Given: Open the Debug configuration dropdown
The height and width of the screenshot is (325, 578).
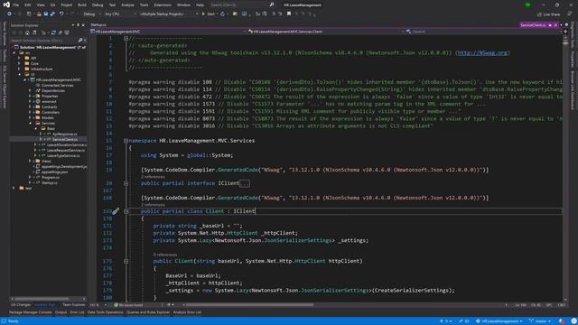Looking at the screenshot, I should [x=91, y=14].
